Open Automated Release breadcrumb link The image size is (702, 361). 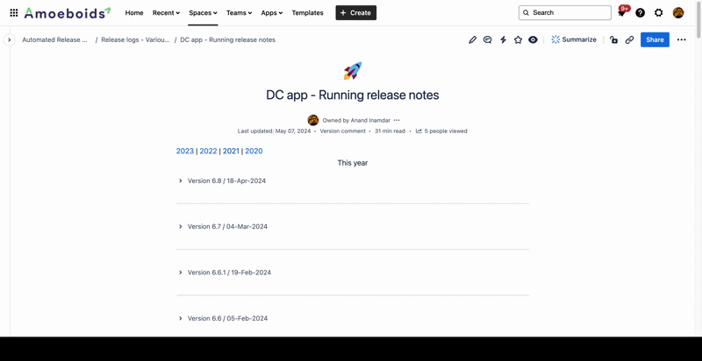54,39
